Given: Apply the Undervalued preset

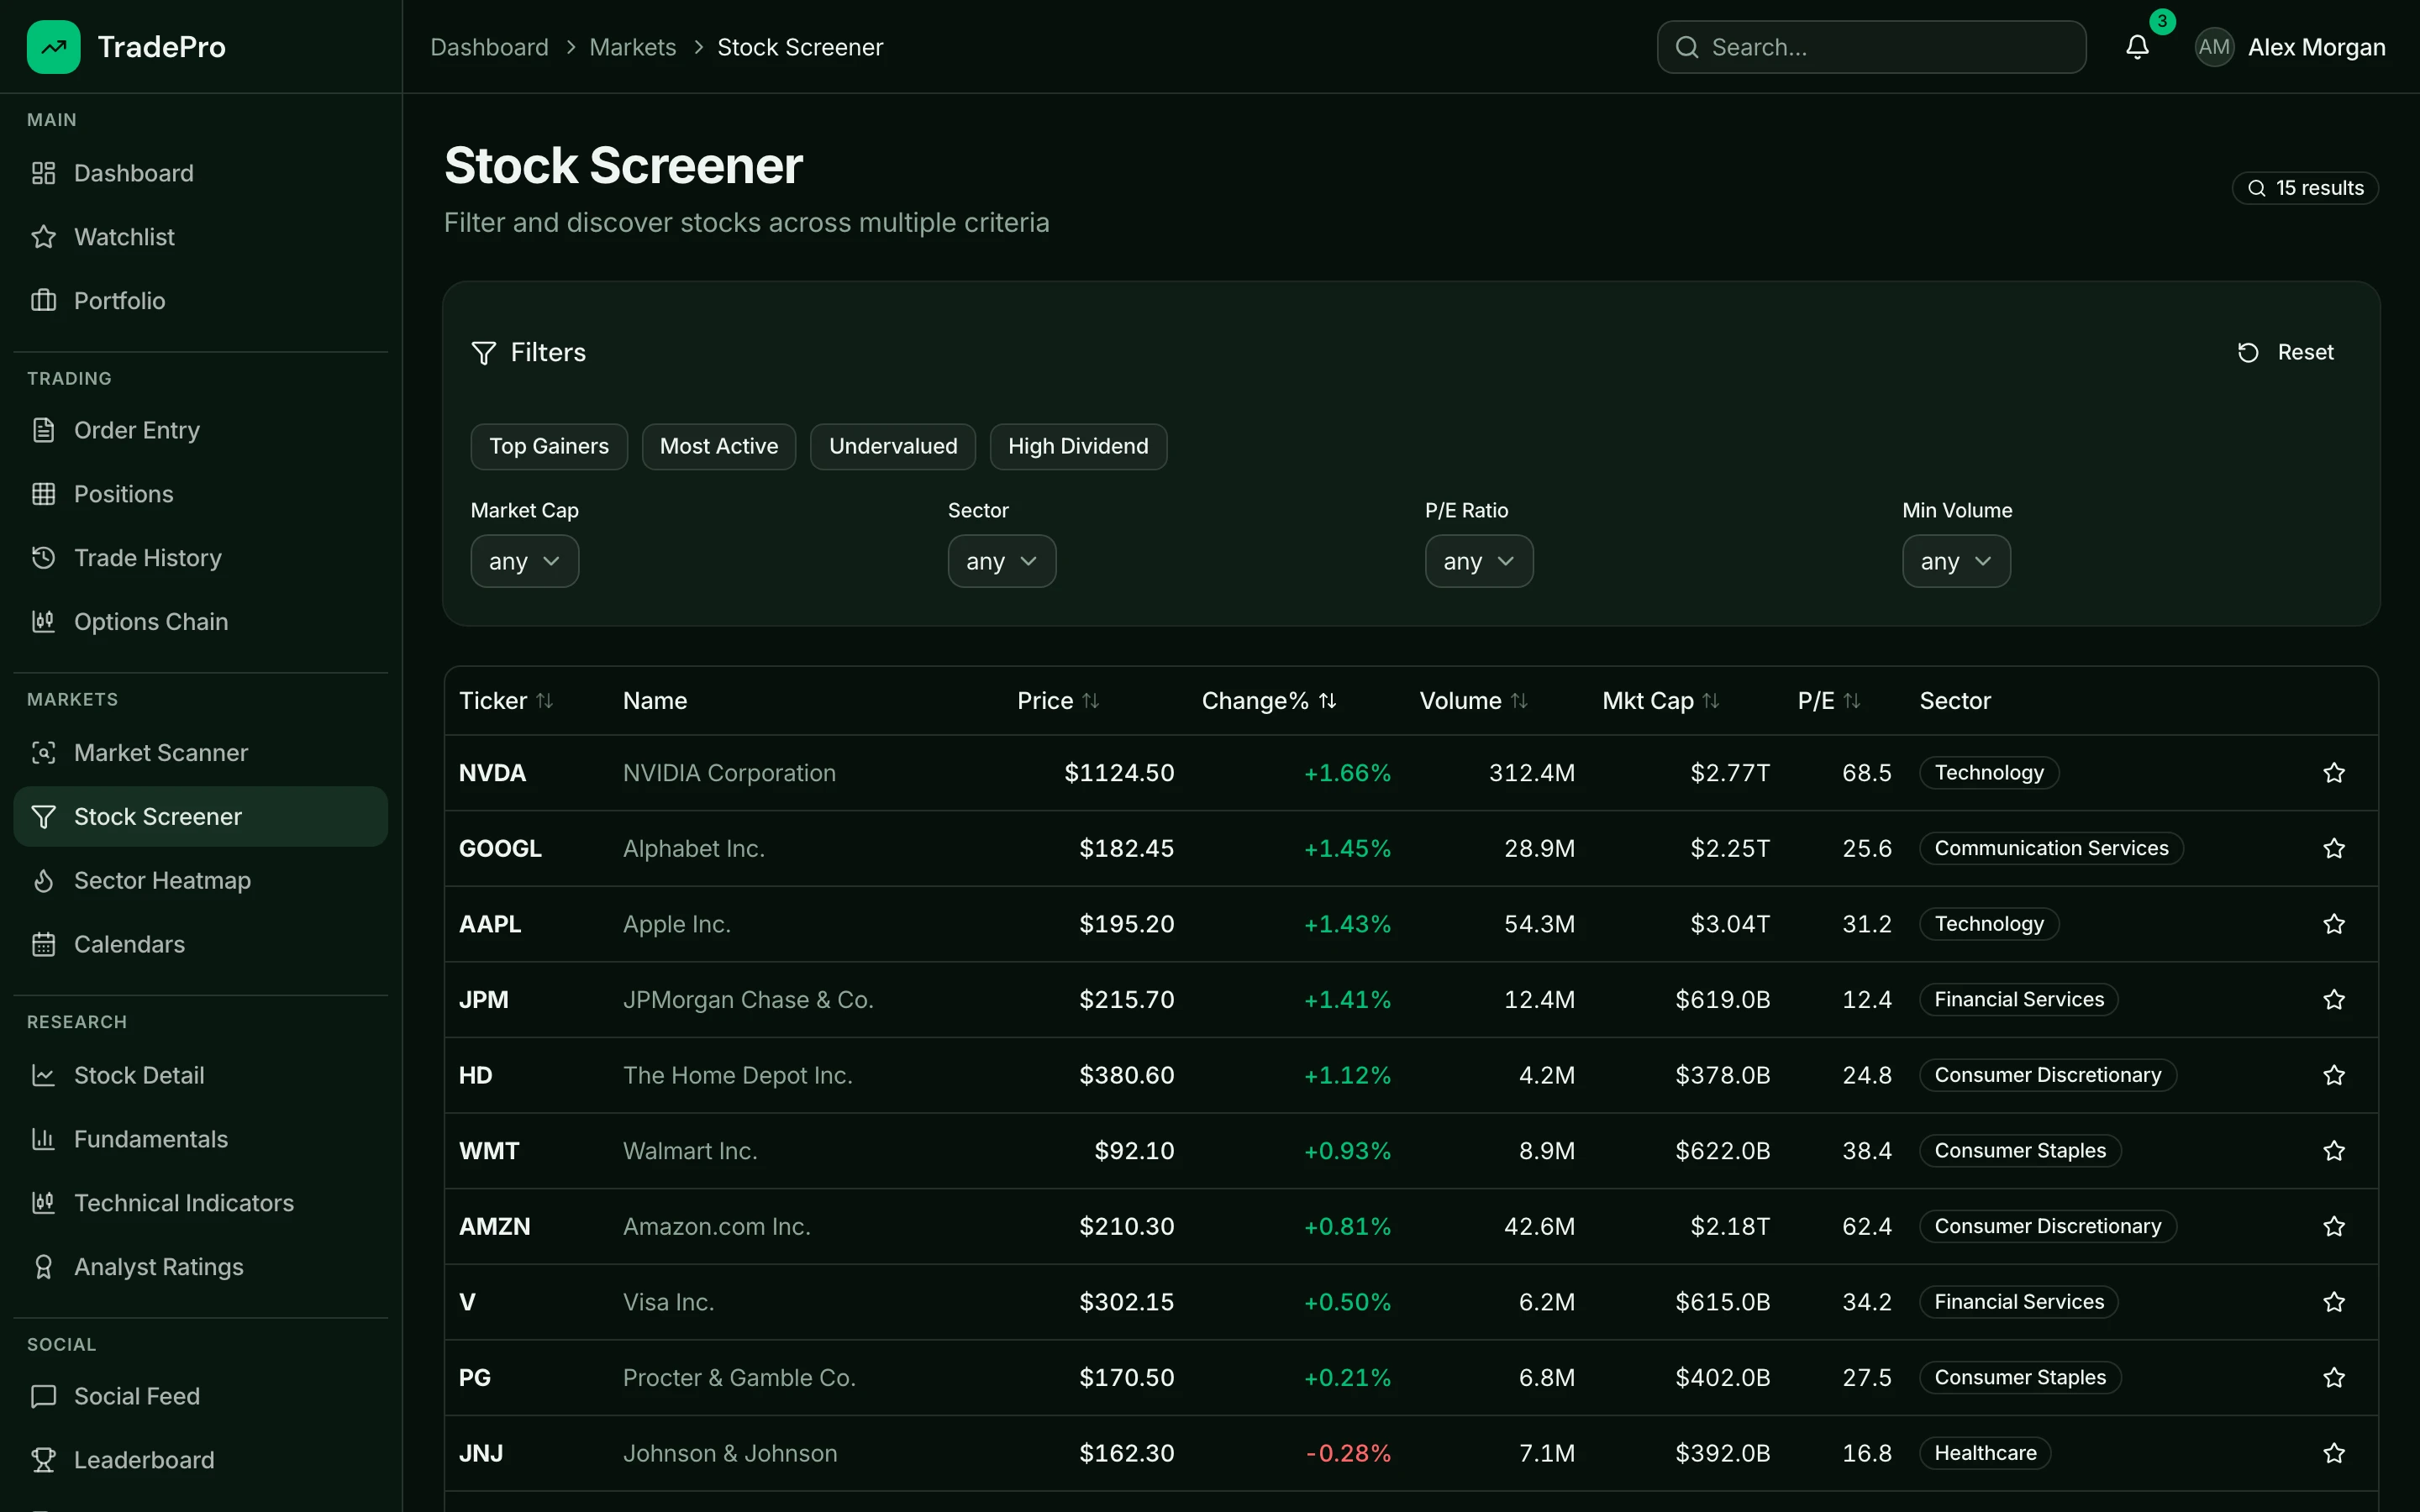Looking at the screenshot, I should pos(893,447).
